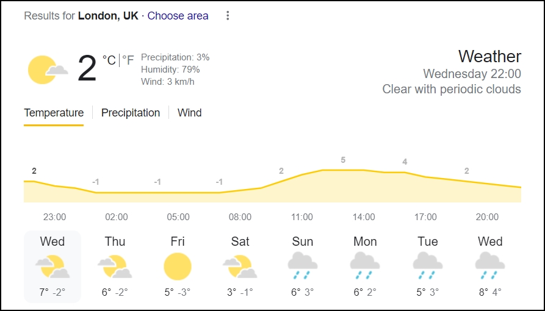Click the 20:00 time label on chart
The height and width of the screenshot is (311, 545).
pyautogui.click(x=487, y=217)
